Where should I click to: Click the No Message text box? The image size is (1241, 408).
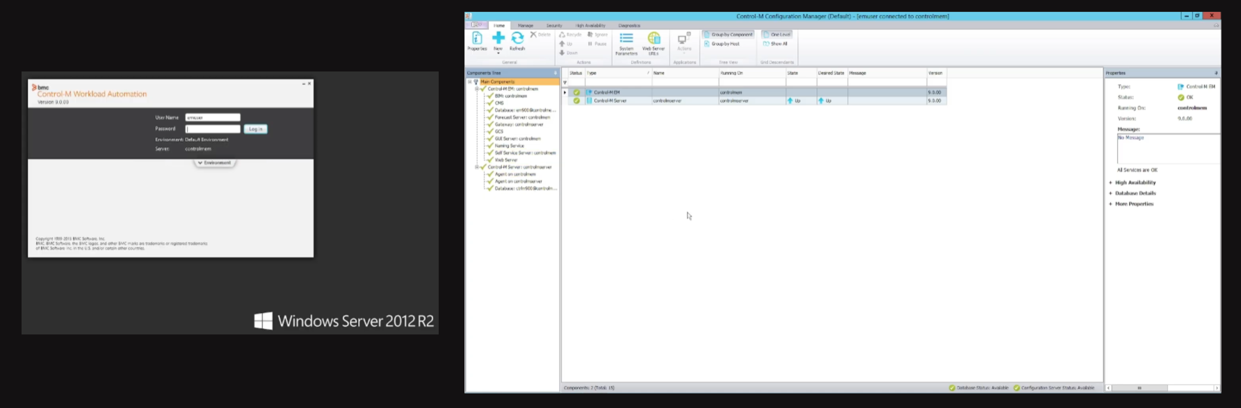pos(1168,148)
